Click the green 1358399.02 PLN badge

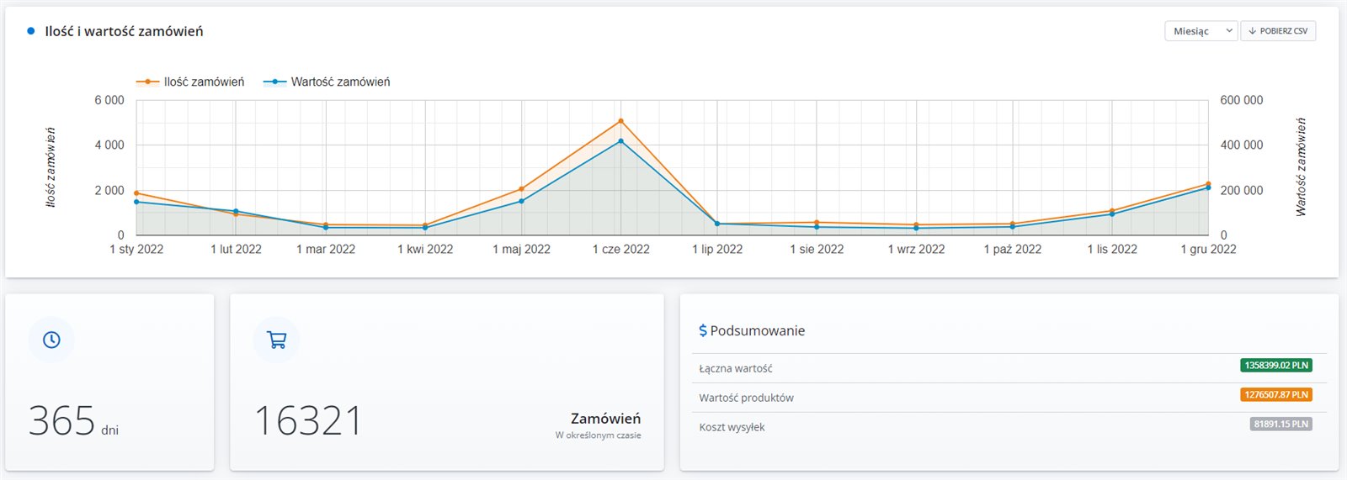(x=1276, y=366)
